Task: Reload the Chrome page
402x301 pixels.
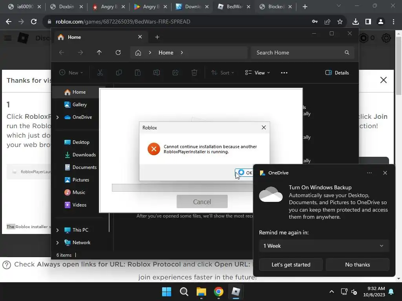Action: pos(34,22)
